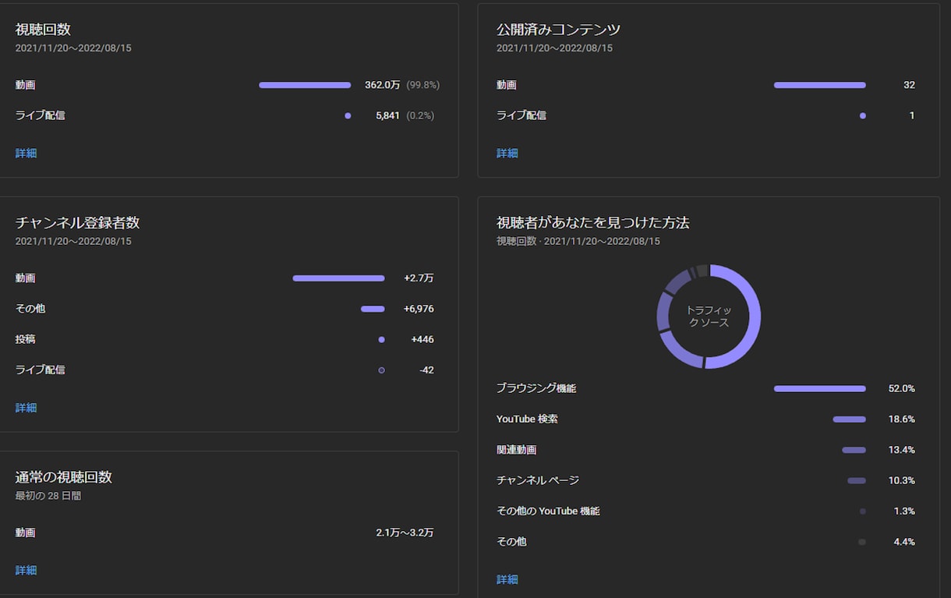Click the 13.4% percentage value

click(902, 450)
